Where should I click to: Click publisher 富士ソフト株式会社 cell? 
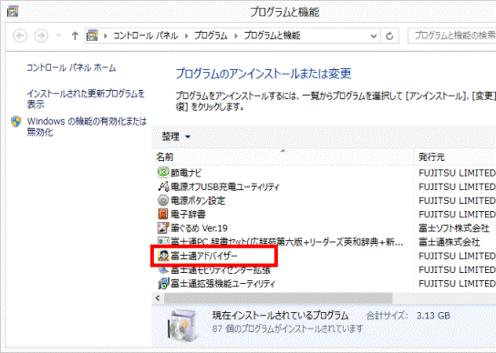[x=454, y=228]
